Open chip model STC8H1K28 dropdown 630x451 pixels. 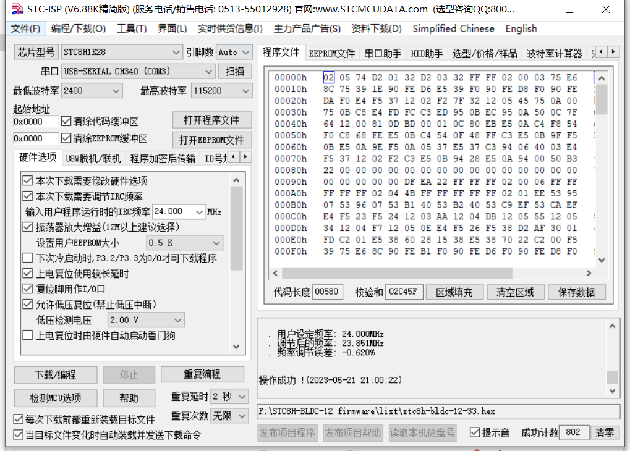point(122,53)
